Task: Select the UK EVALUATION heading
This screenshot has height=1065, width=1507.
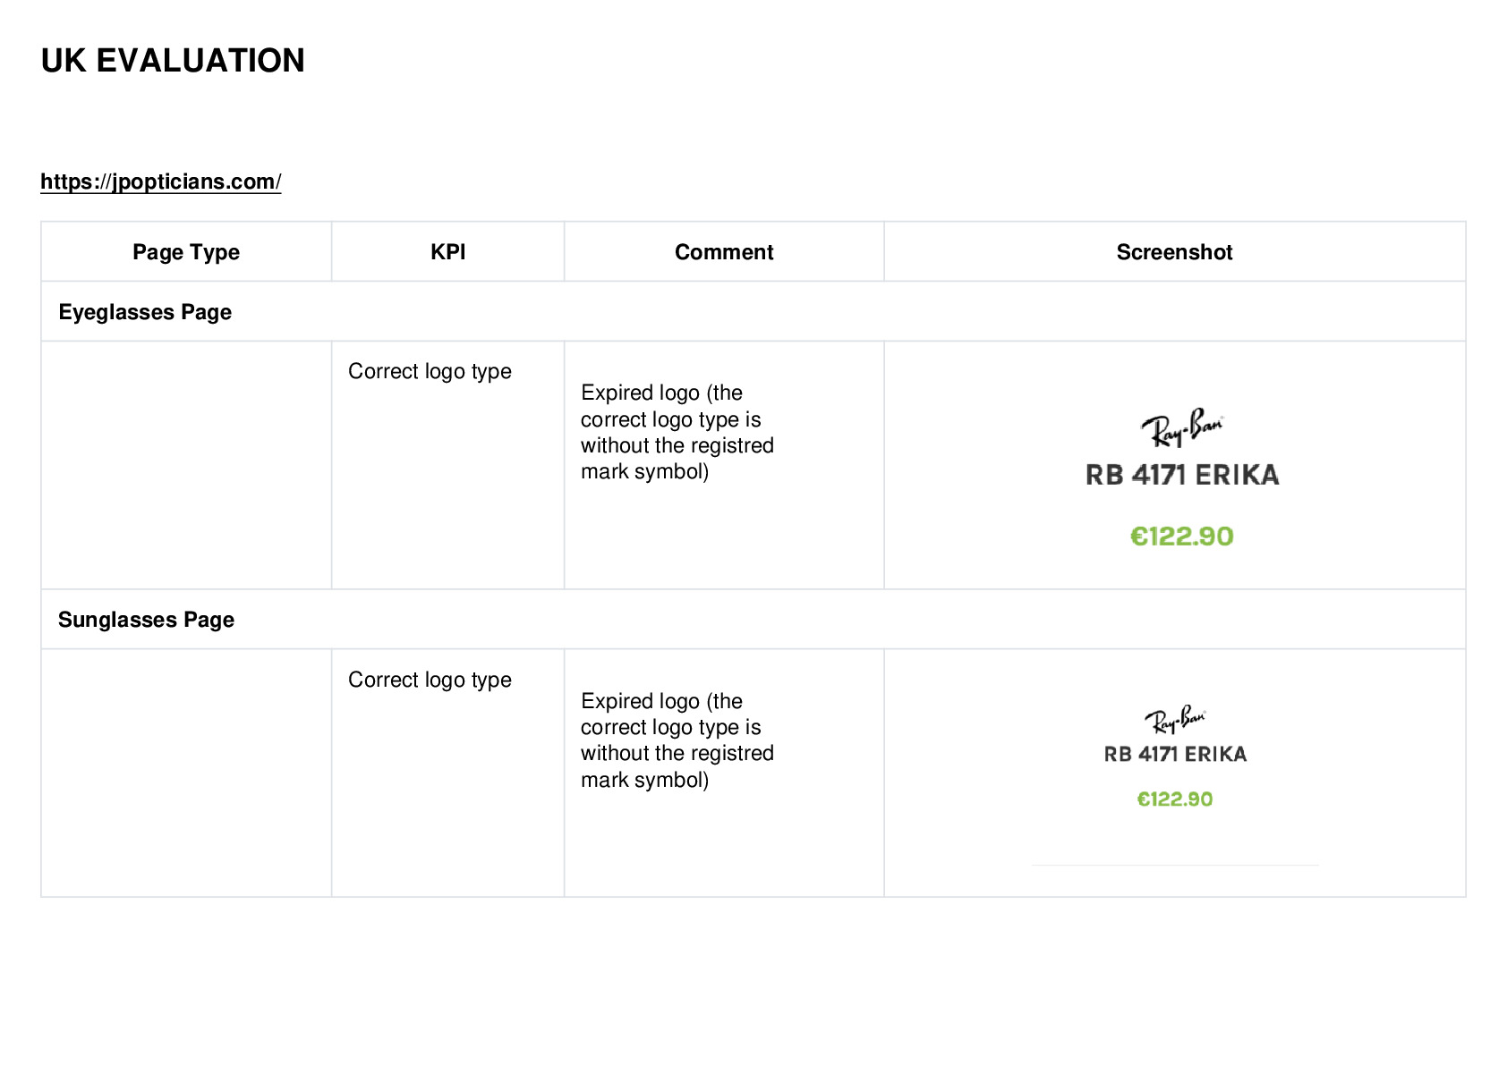Action: click(173, 61)
